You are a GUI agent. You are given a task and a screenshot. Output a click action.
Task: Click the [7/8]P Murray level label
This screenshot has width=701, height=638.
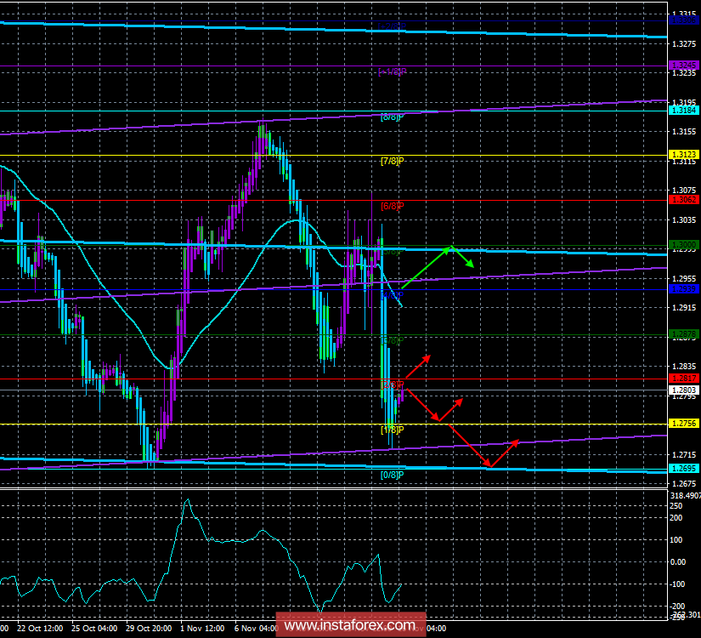tap(392, 161)
